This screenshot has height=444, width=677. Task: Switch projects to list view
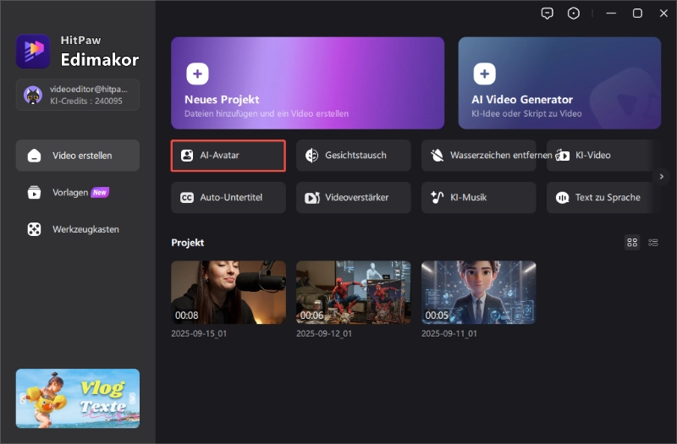tap(653, 243)
